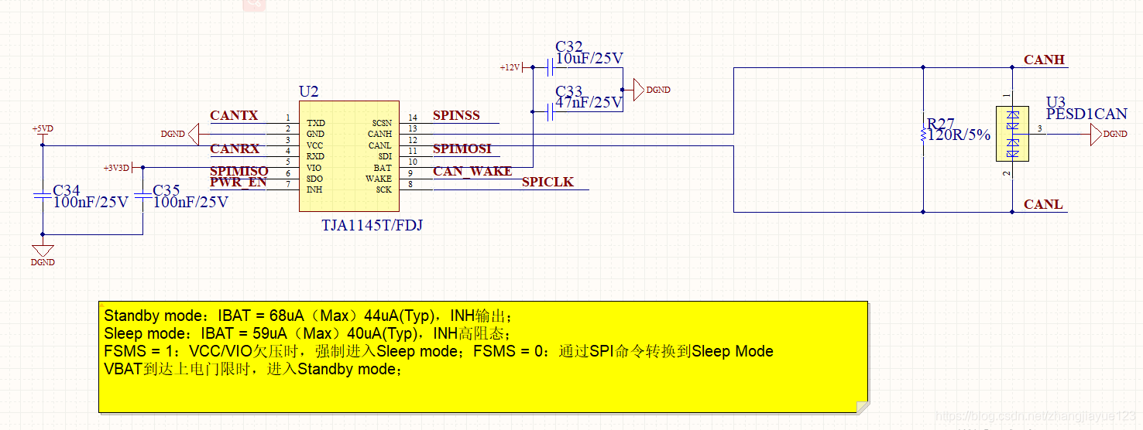The width and height of the screenshot is (1143, 430).
Task: Select the C33 designator text
Action: [569, 91]
